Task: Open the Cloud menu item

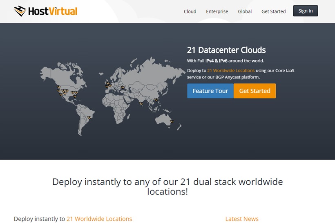Action: 190,11
